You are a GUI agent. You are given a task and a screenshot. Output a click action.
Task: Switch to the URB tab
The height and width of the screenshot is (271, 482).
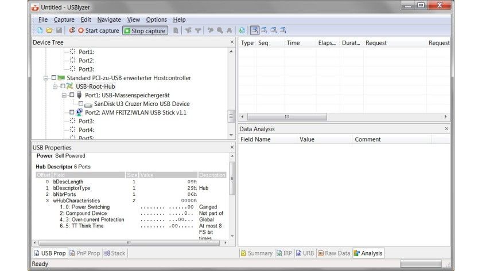(305, 253)
